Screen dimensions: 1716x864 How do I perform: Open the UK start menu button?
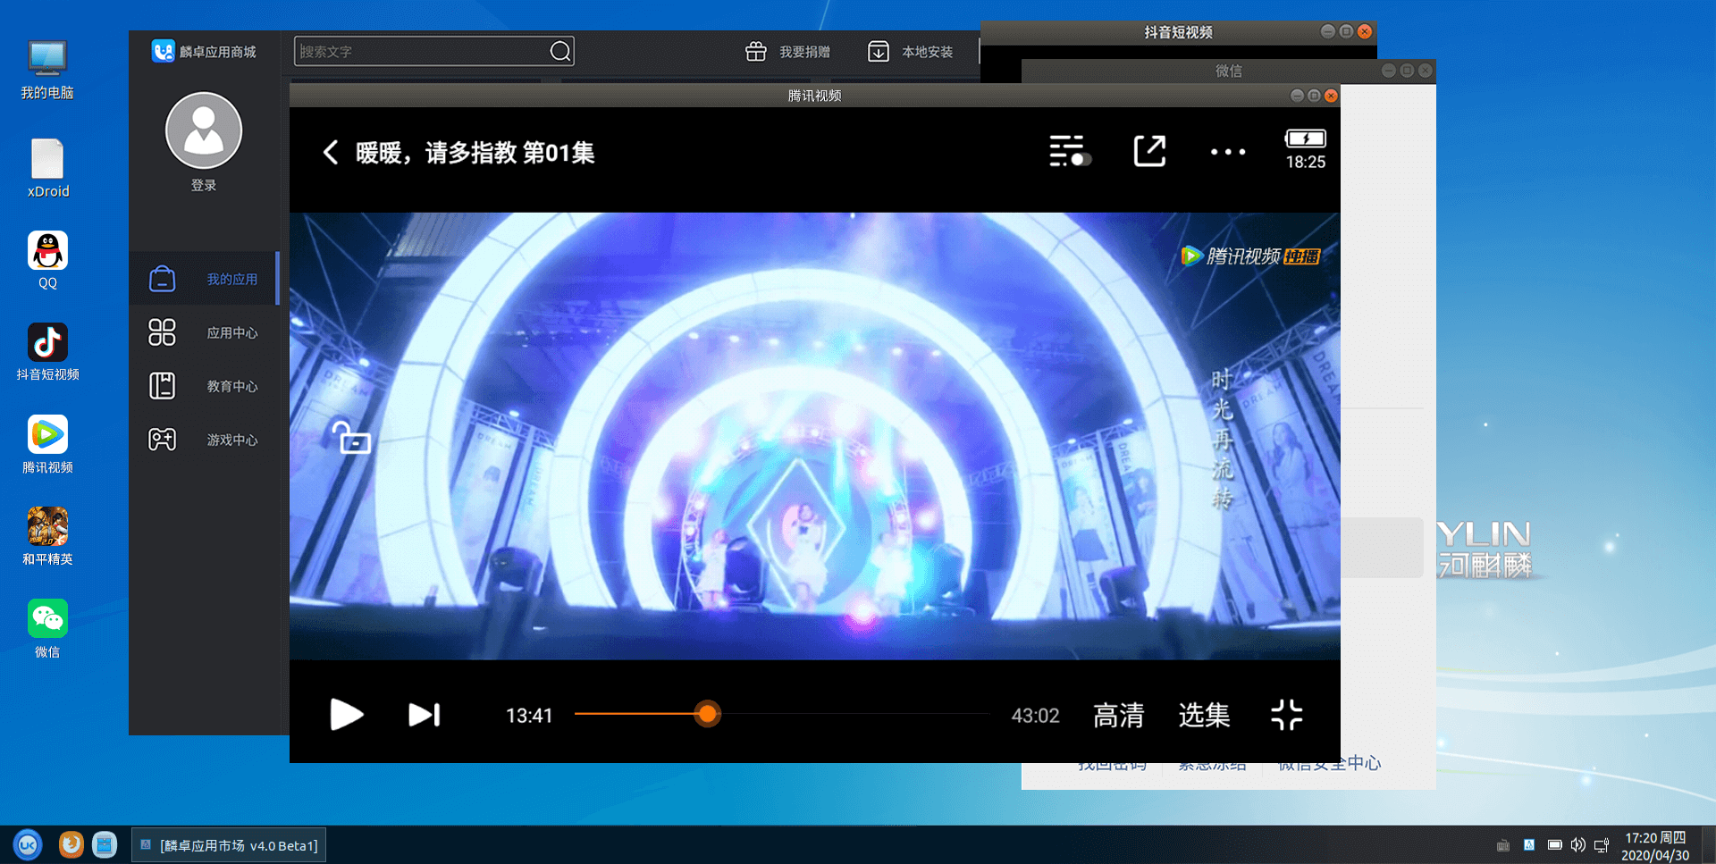[x=28, y=844]
